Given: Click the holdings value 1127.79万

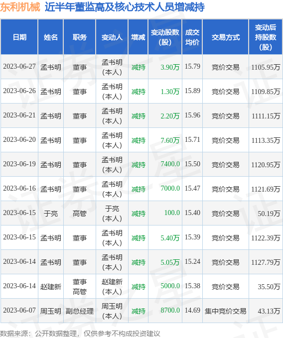Looking at the screenshot, I should [x=266, y=262].
